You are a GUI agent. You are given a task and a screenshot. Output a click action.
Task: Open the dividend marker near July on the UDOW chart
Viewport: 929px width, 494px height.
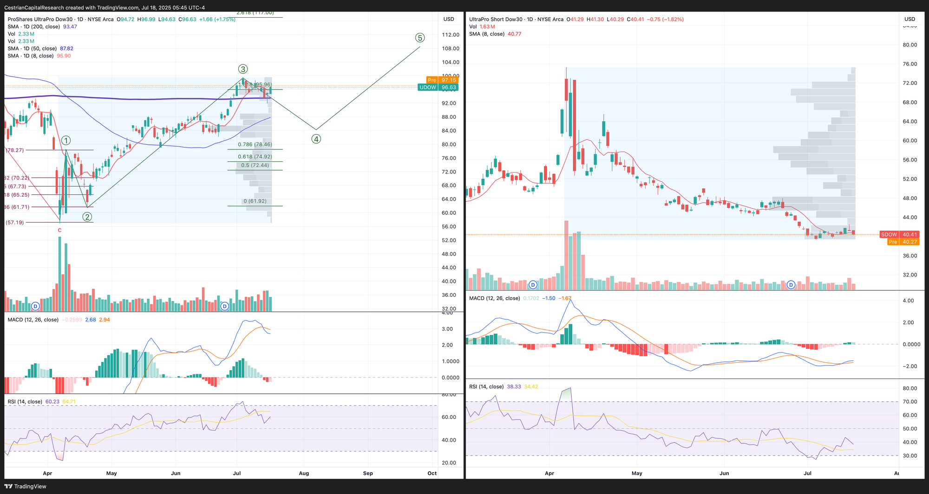click(225, 306)
